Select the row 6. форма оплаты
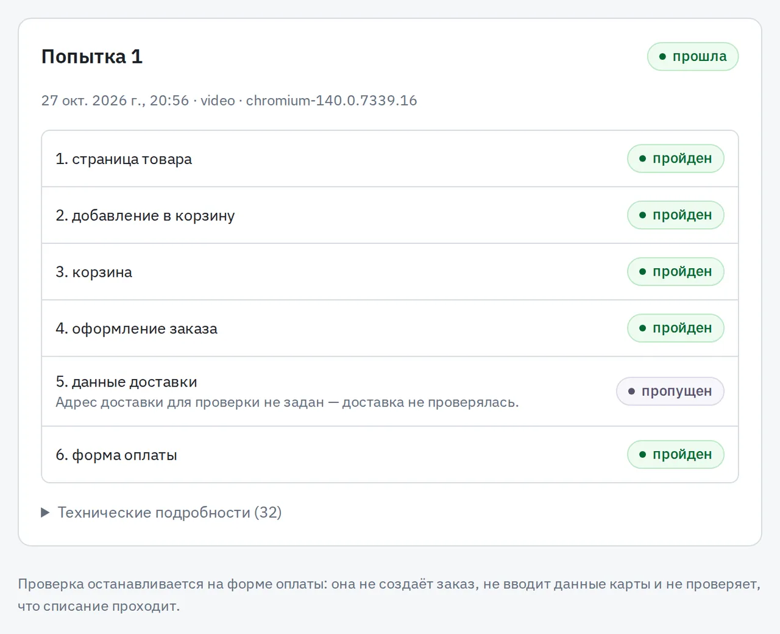The height and width of the screenshot is (634, 780). 390,455
